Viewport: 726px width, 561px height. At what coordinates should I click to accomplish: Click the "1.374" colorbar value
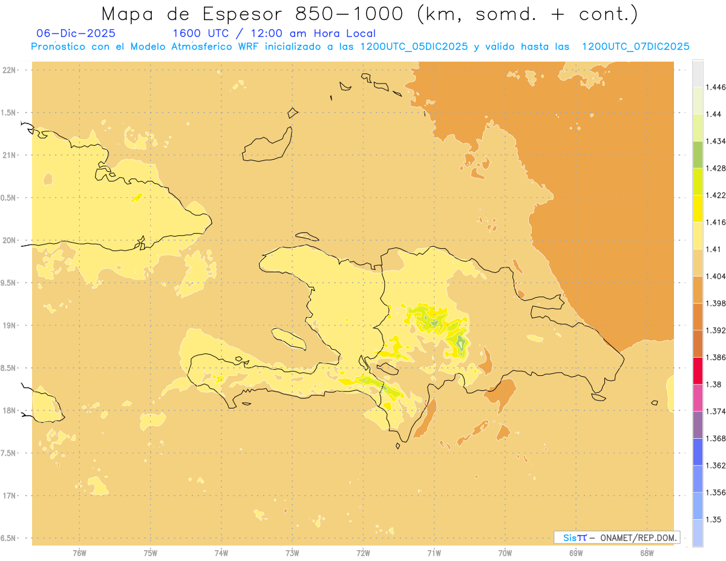716,412
